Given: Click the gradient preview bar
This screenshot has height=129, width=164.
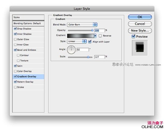Looking at the screenshot, I should pyautogui.click(x=81, y=36).
